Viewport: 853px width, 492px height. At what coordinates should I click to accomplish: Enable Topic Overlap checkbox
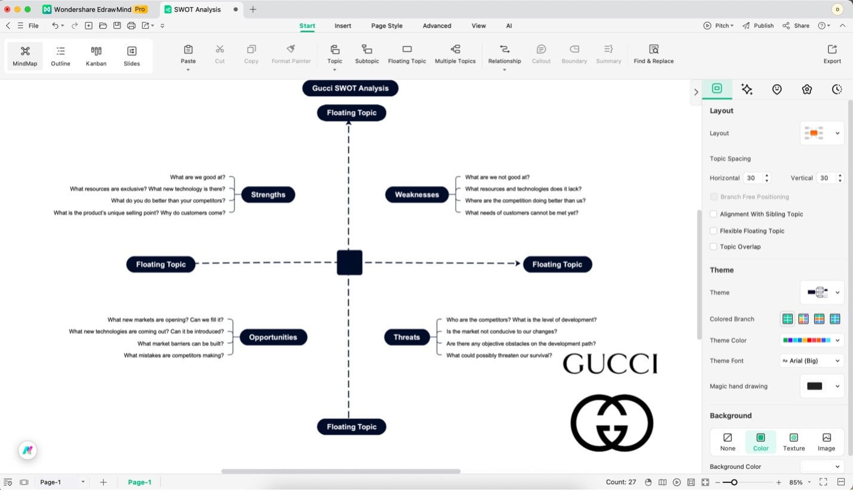tap(713, 247)
